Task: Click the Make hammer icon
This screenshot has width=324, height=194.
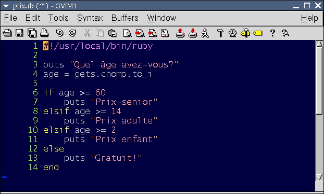Action: [x=220, y=33]
